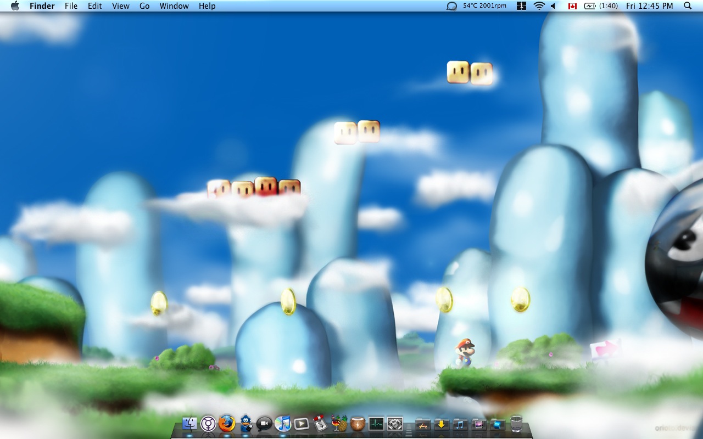Open the battery status menu

(601, 6)
